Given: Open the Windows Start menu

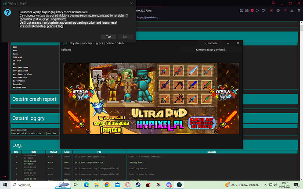Looking at the screenshot, I should point(5,184).
